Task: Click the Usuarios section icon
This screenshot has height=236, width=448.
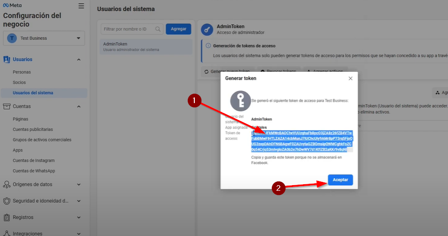Action: pos(7,59)
